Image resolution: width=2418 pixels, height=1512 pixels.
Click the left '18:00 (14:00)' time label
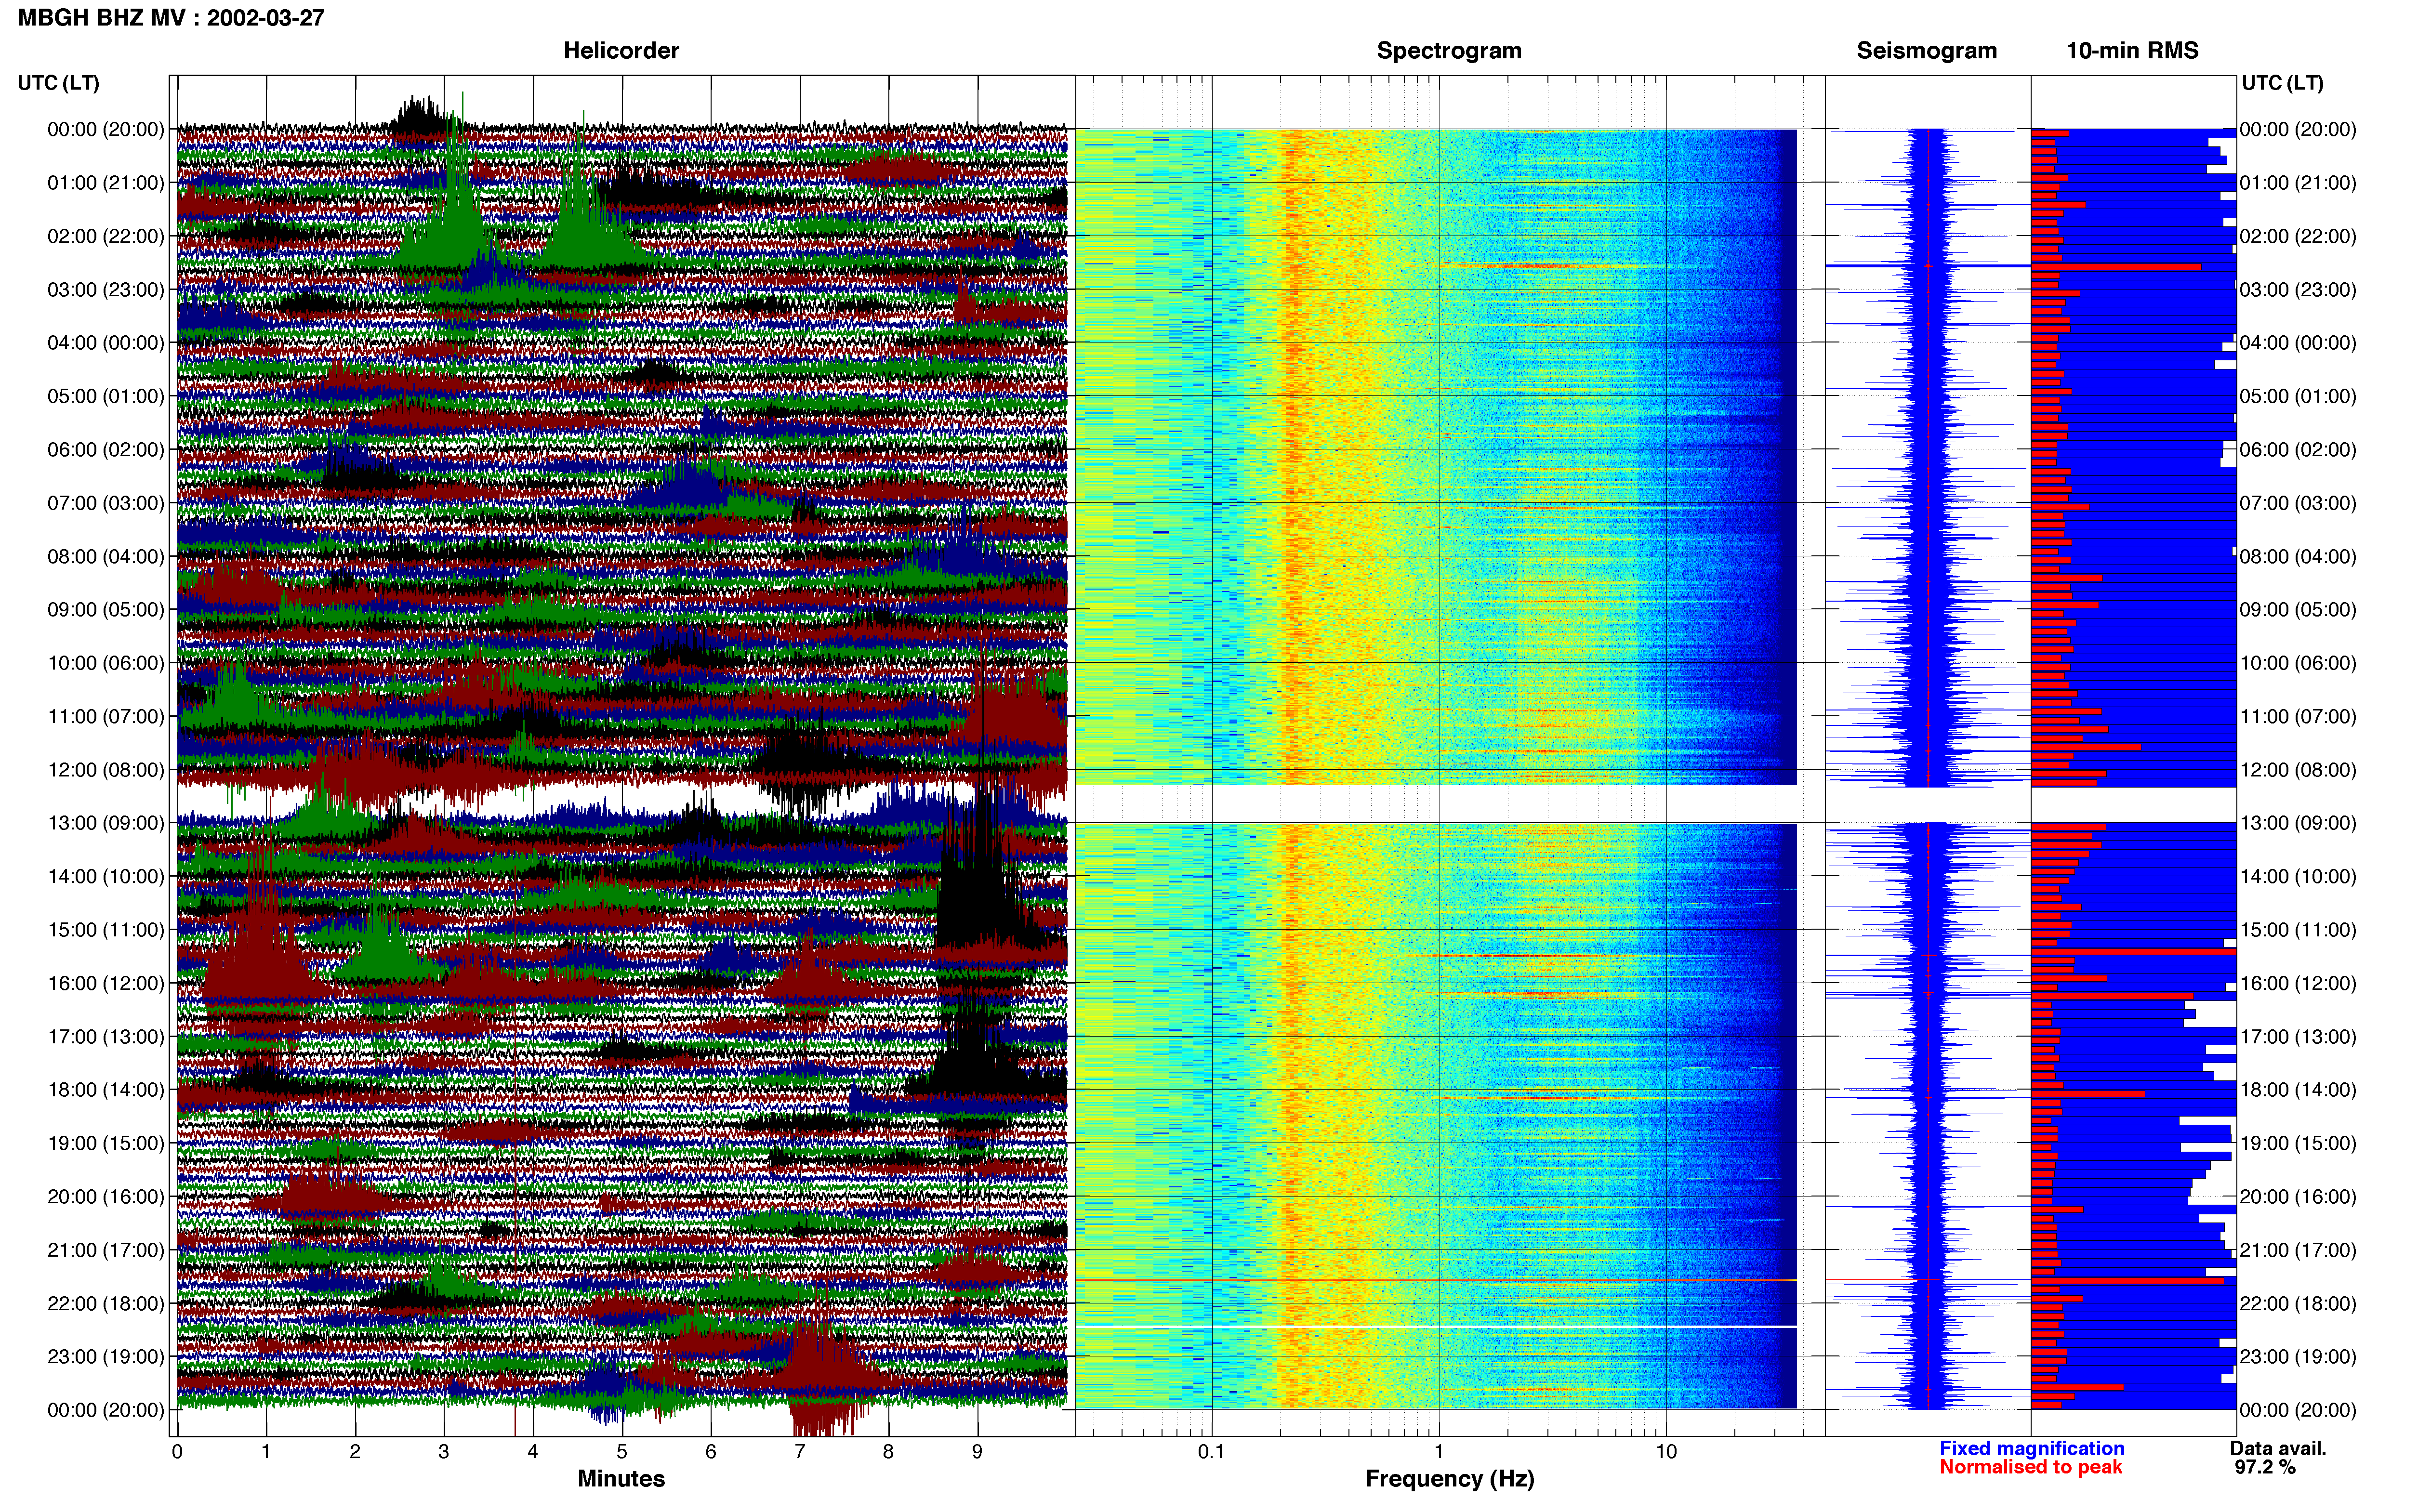[x=106, y=1090]
